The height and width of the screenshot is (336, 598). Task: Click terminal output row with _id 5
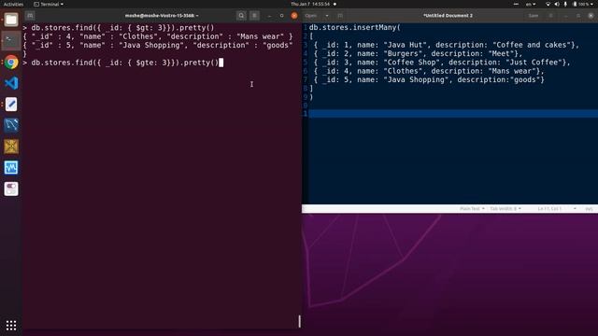(x=158, y=46)
